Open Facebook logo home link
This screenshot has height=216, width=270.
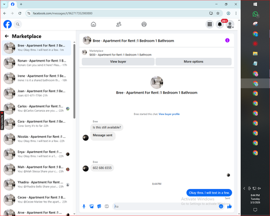click(8, 24)
